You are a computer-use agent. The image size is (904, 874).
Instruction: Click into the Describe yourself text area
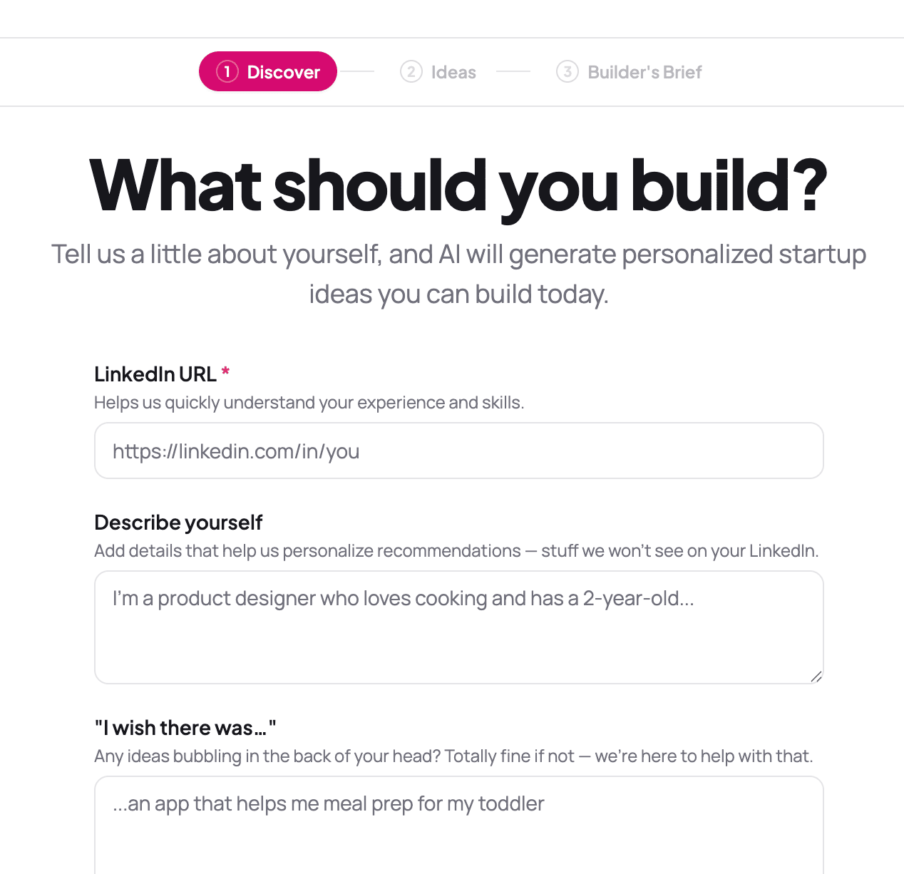point(458,627)
